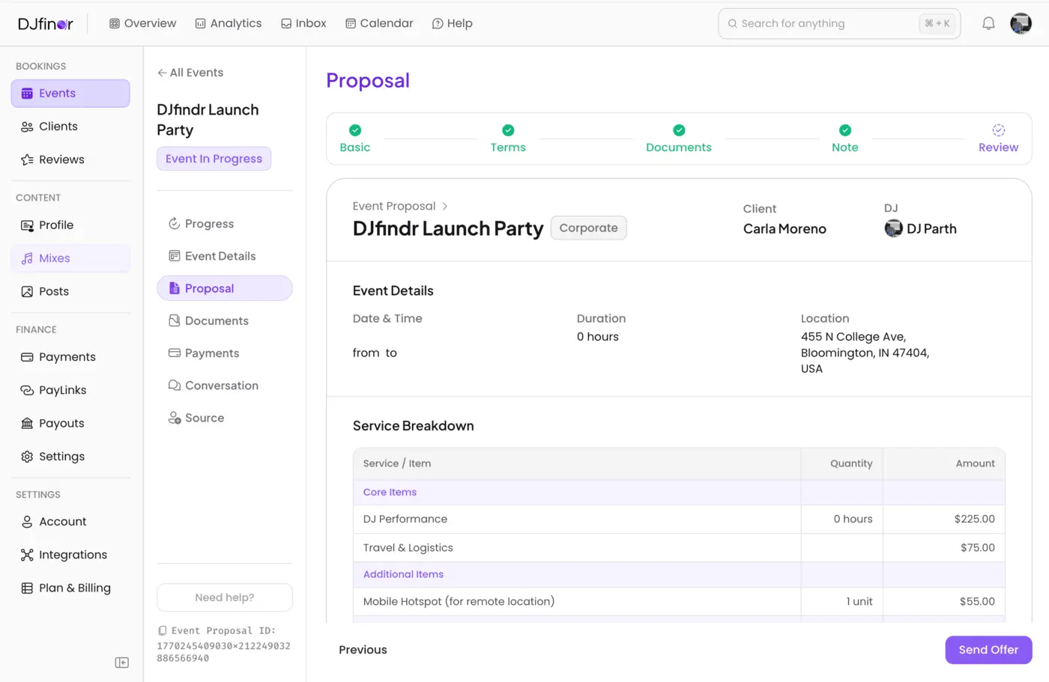Go to the Note step
This screenshot has width=1049, height=682.
[845, 138]
